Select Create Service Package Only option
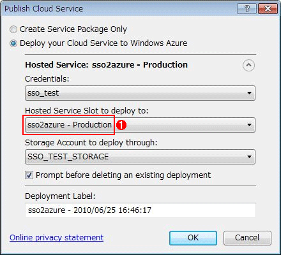281x255 pixels. tap(13, 29)
